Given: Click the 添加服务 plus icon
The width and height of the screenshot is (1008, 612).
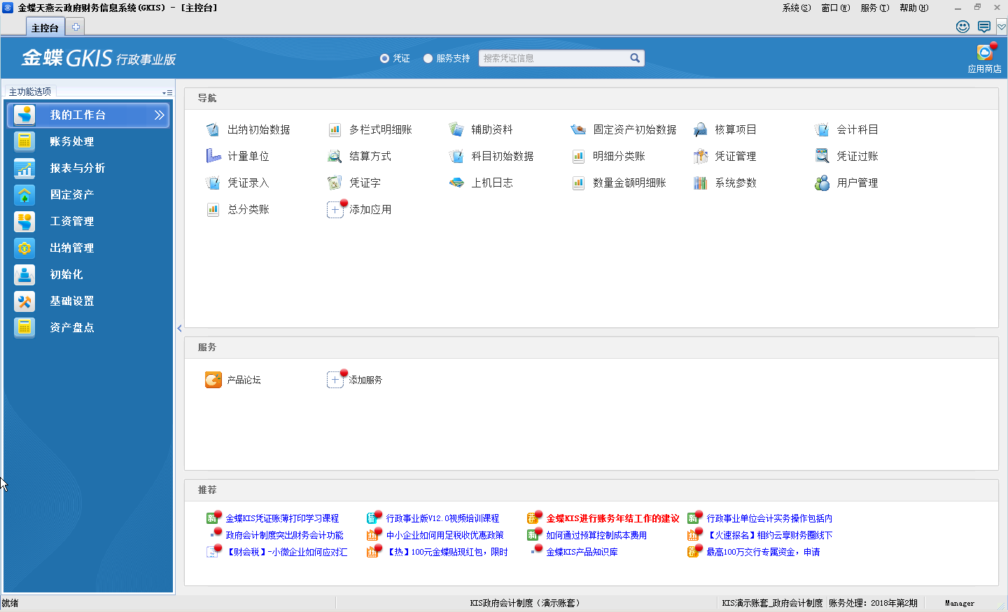Looking at the screenshot, I should 335,380.
